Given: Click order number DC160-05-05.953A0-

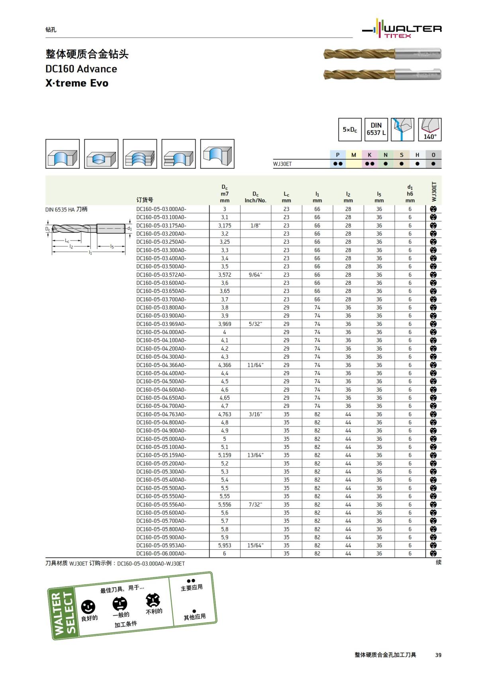Looking at the screenshot, I should pyautogui.click(x=161, y=545).
